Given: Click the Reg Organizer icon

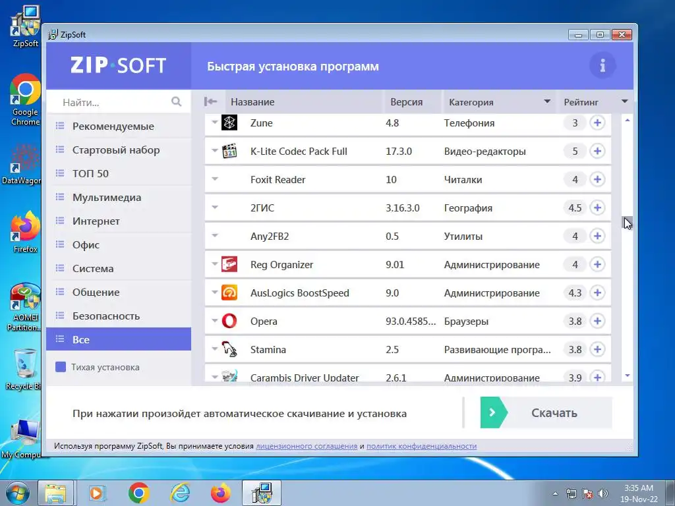Looking at the screenshot, I should click(x=229, y=264).
